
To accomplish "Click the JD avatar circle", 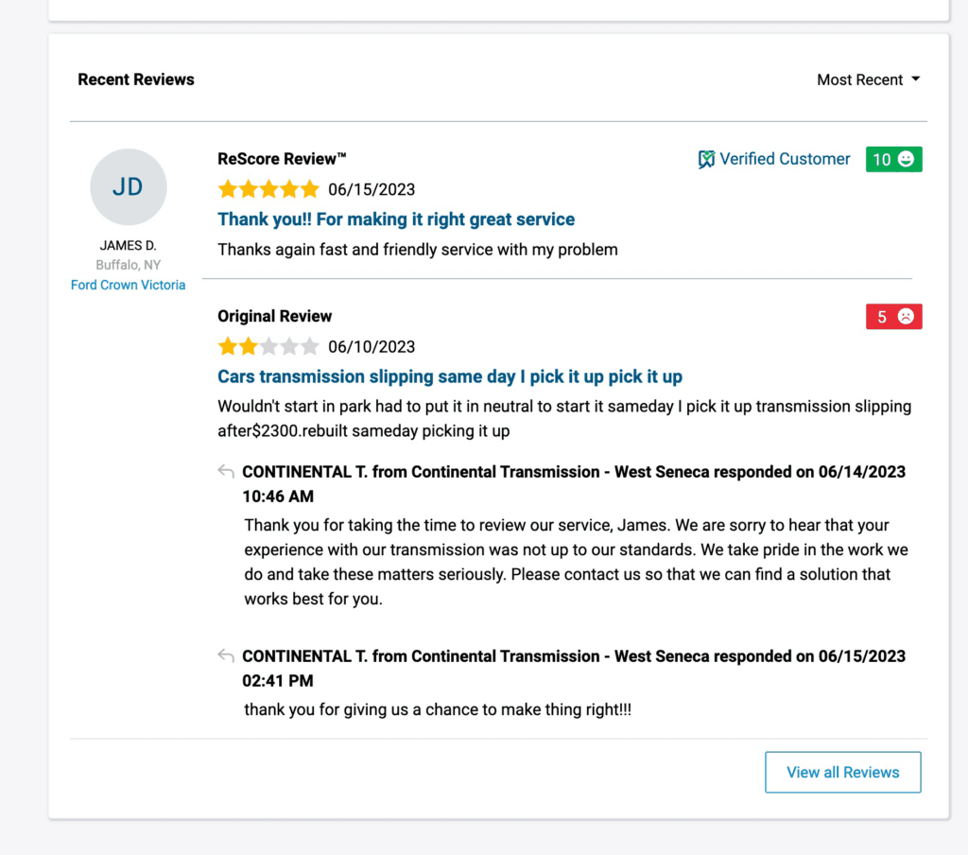I will [x=129, y=186].
